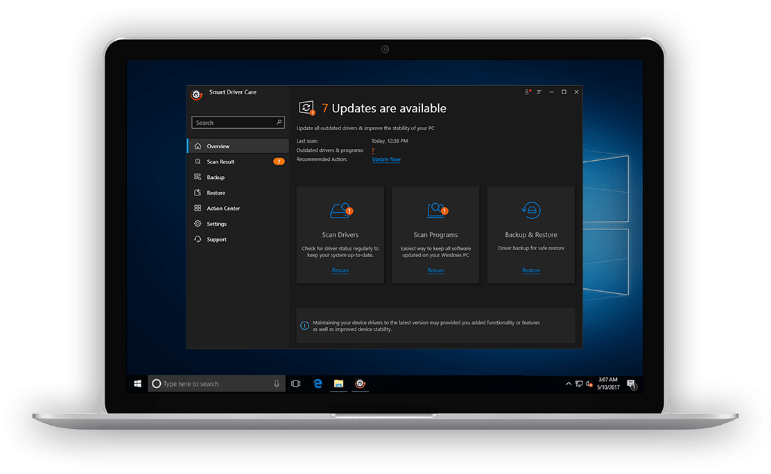Launch Microsoft Edge from taskbar
This screenshot has height=474, width=771.
tap(318, 383)
